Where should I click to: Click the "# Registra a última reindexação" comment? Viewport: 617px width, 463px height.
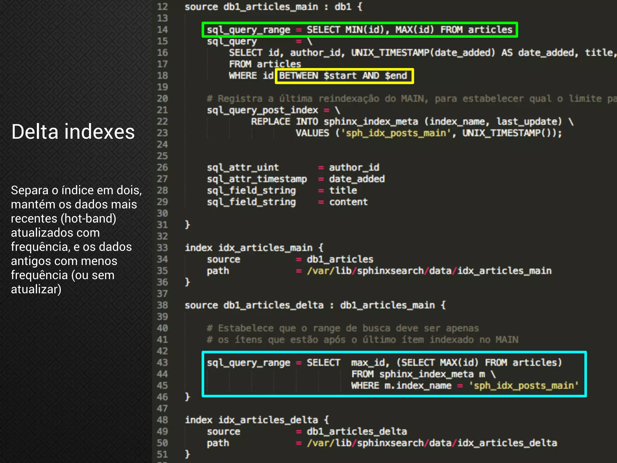point(410,99)
